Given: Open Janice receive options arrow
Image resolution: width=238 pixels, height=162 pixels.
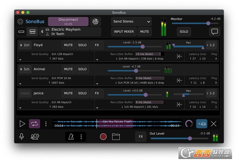Looking at the screenshot, I should (97, 108).
